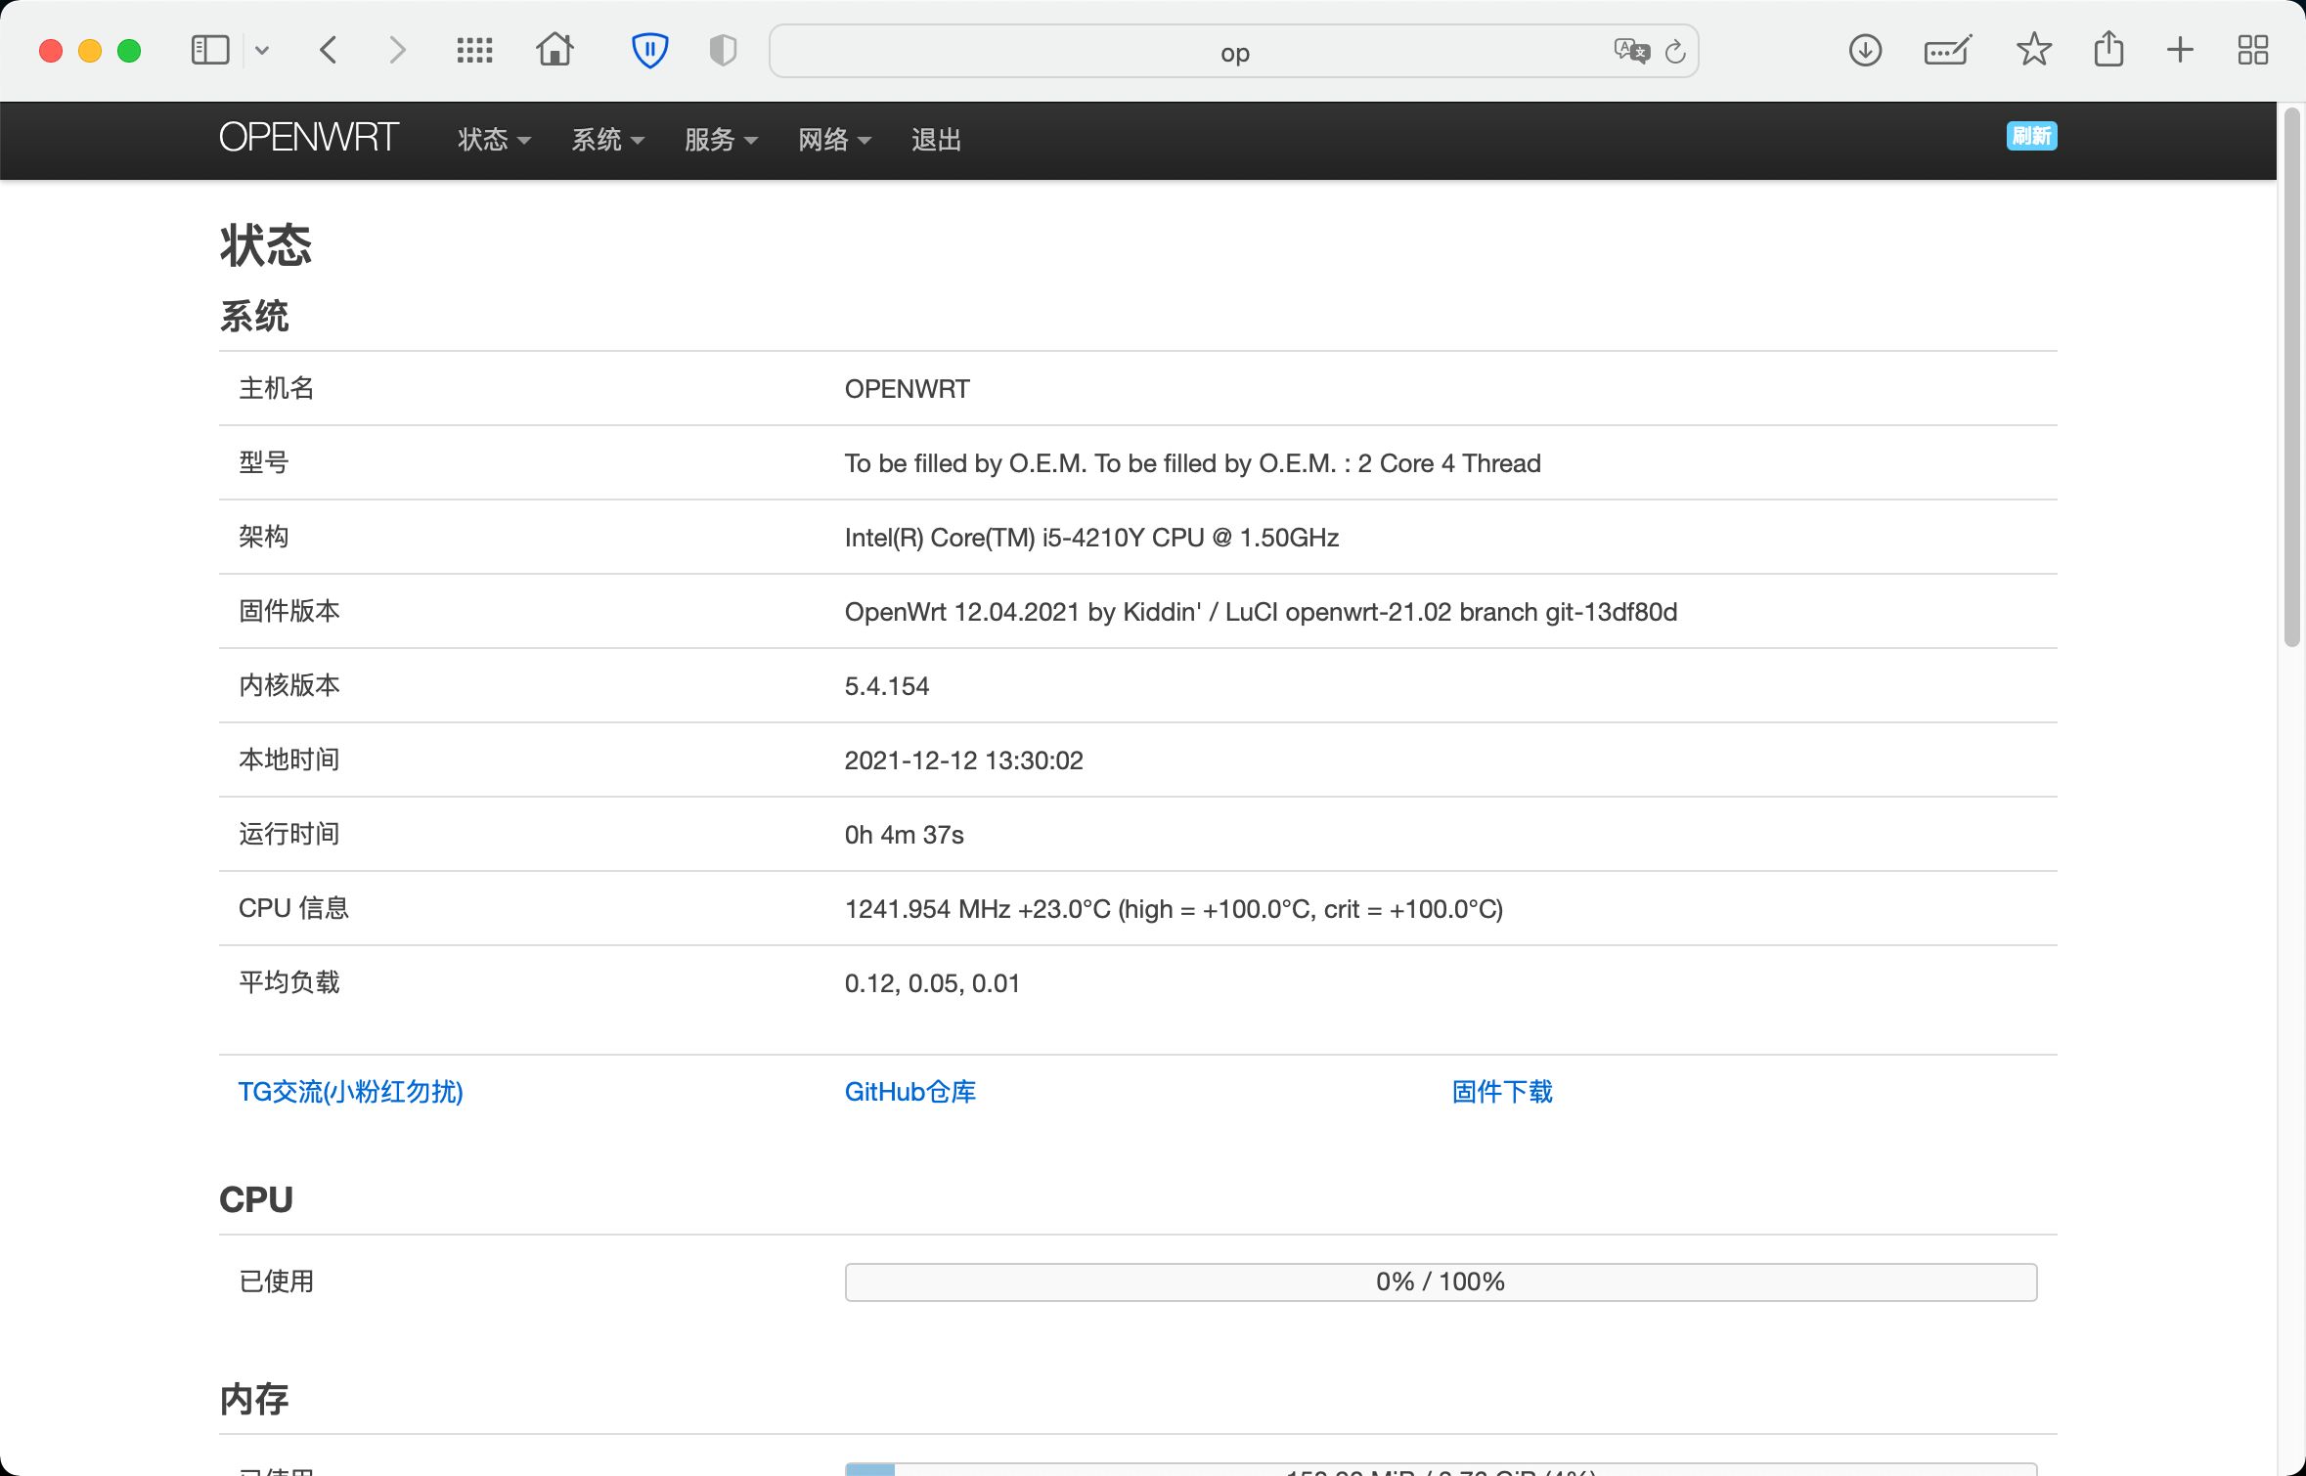Go forward to next page
The height and width of the screenshot is (1476, 2306).
coord(396,50)
